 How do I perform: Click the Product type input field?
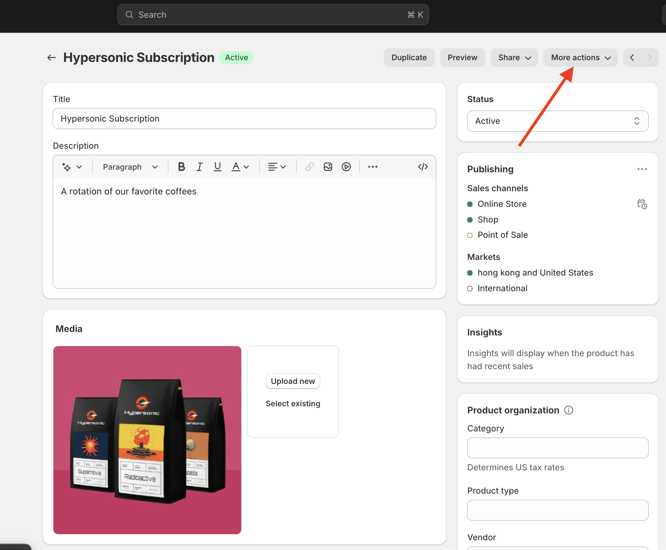pos(557,510)
